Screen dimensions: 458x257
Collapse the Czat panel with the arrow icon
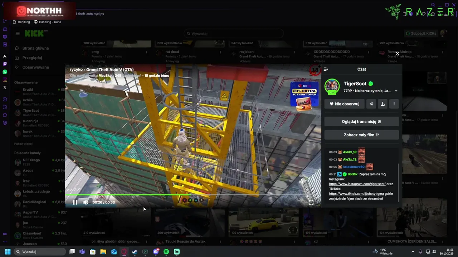[x=326, y=69]
